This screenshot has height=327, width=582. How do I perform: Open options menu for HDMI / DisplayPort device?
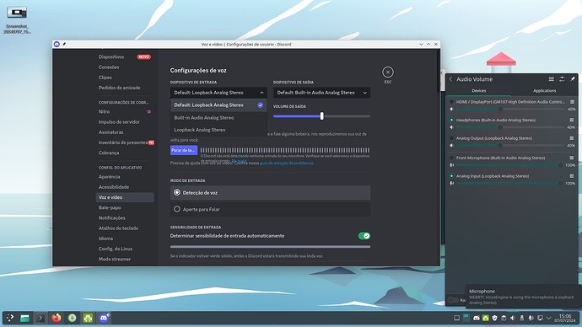point(572,102)
